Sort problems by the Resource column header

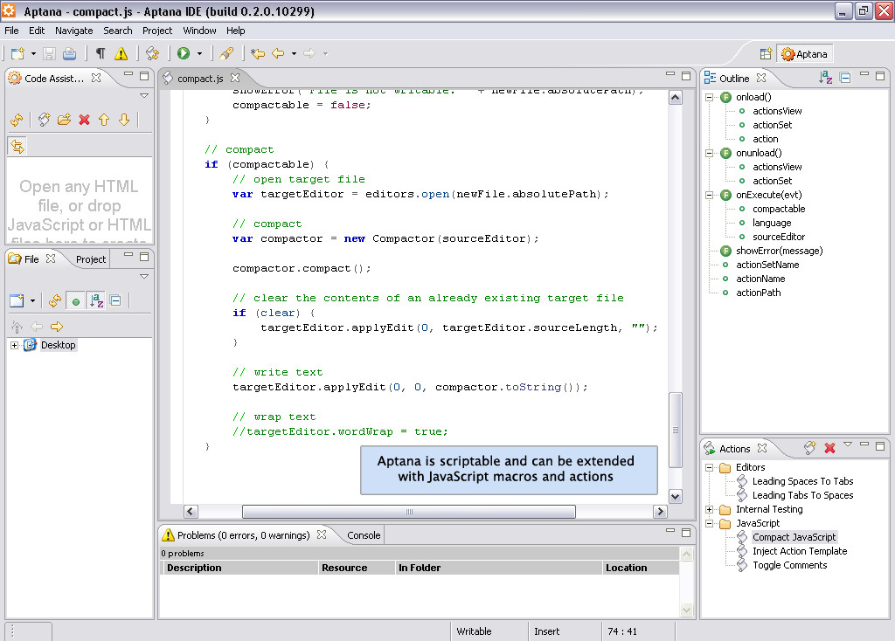pyautogui.click(x=357, y=568)
